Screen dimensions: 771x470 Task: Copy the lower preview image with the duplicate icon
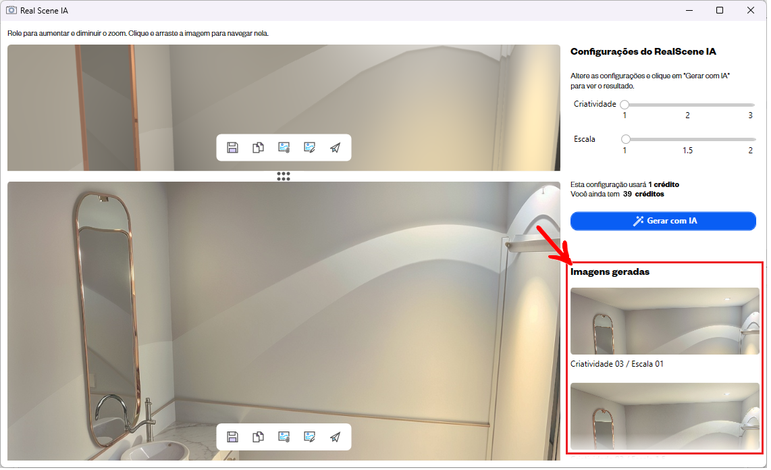pos(258,437)
